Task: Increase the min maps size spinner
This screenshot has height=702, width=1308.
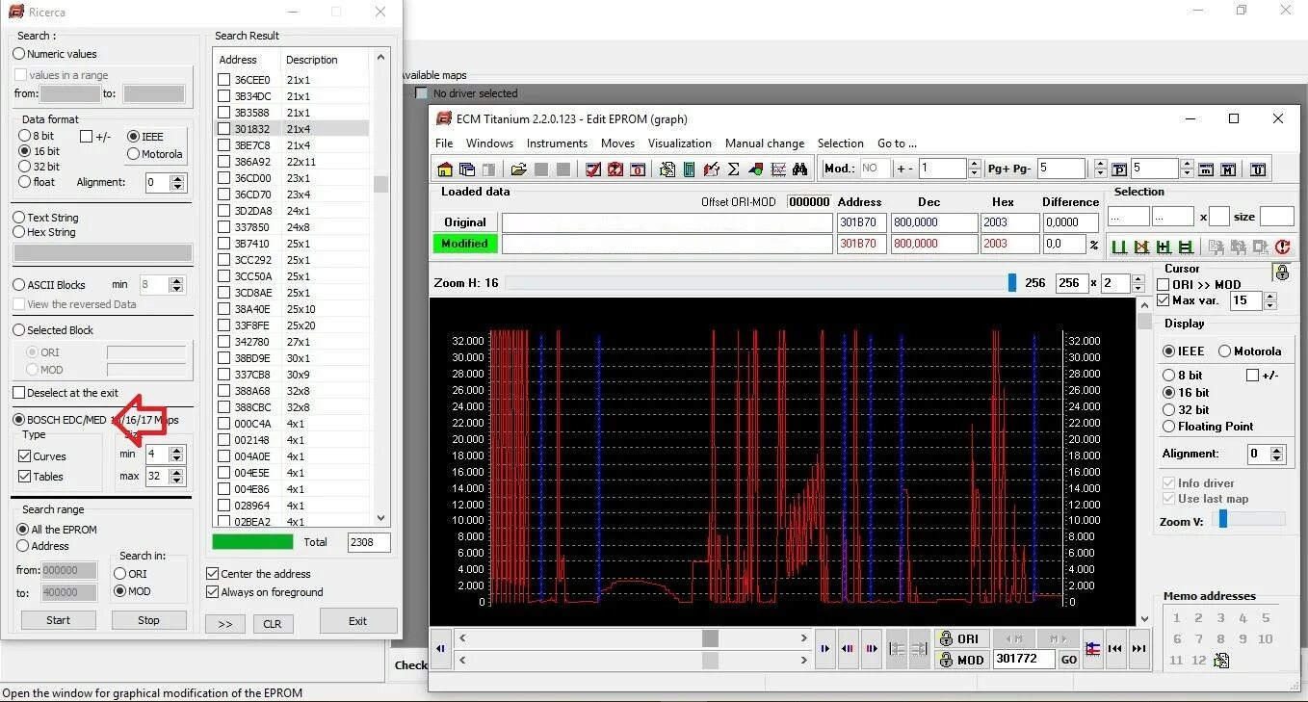Action: click(176, 450)
